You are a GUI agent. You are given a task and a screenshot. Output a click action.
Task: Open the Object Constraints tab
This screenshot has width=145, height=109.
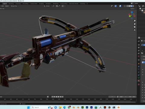pyautogui.click(x=139, y=75)
